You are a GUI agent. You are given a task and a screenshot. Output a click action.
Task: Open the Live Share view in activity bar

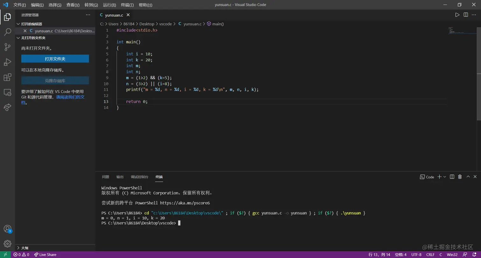click(7, 108)
